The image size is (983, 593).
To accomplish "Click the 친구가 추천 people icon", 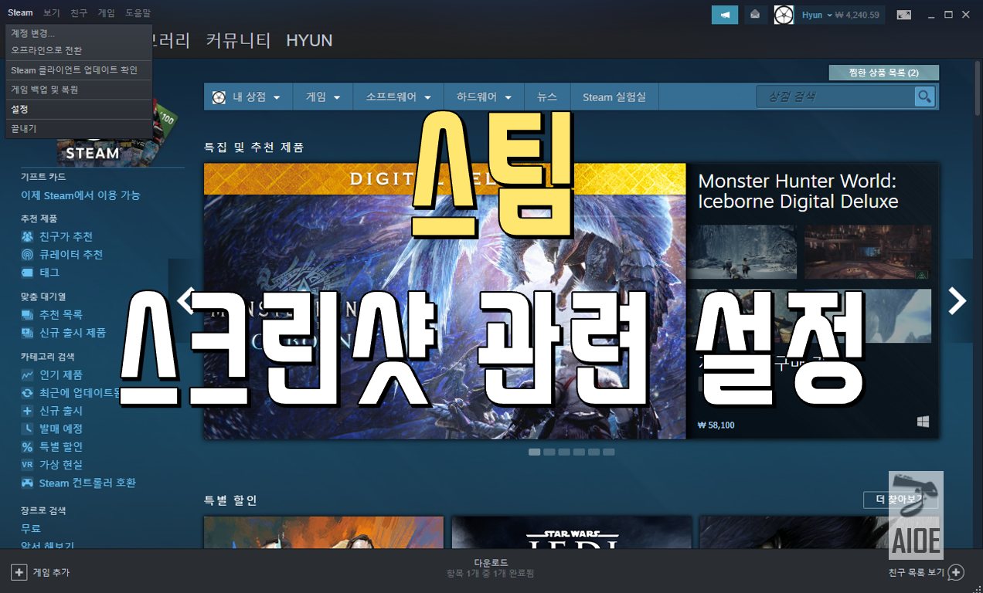I will (x=27, y=236).
